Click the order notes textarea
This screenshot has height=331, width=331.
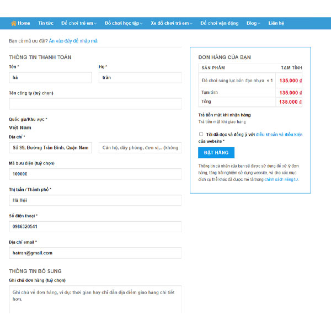point(95,300)
